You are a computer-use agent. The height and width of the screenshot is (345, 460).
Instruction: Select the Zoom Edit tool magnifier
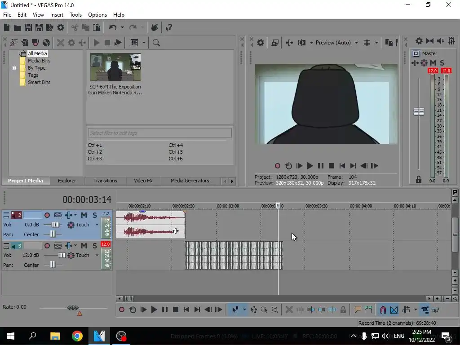[x=275, y=310]
